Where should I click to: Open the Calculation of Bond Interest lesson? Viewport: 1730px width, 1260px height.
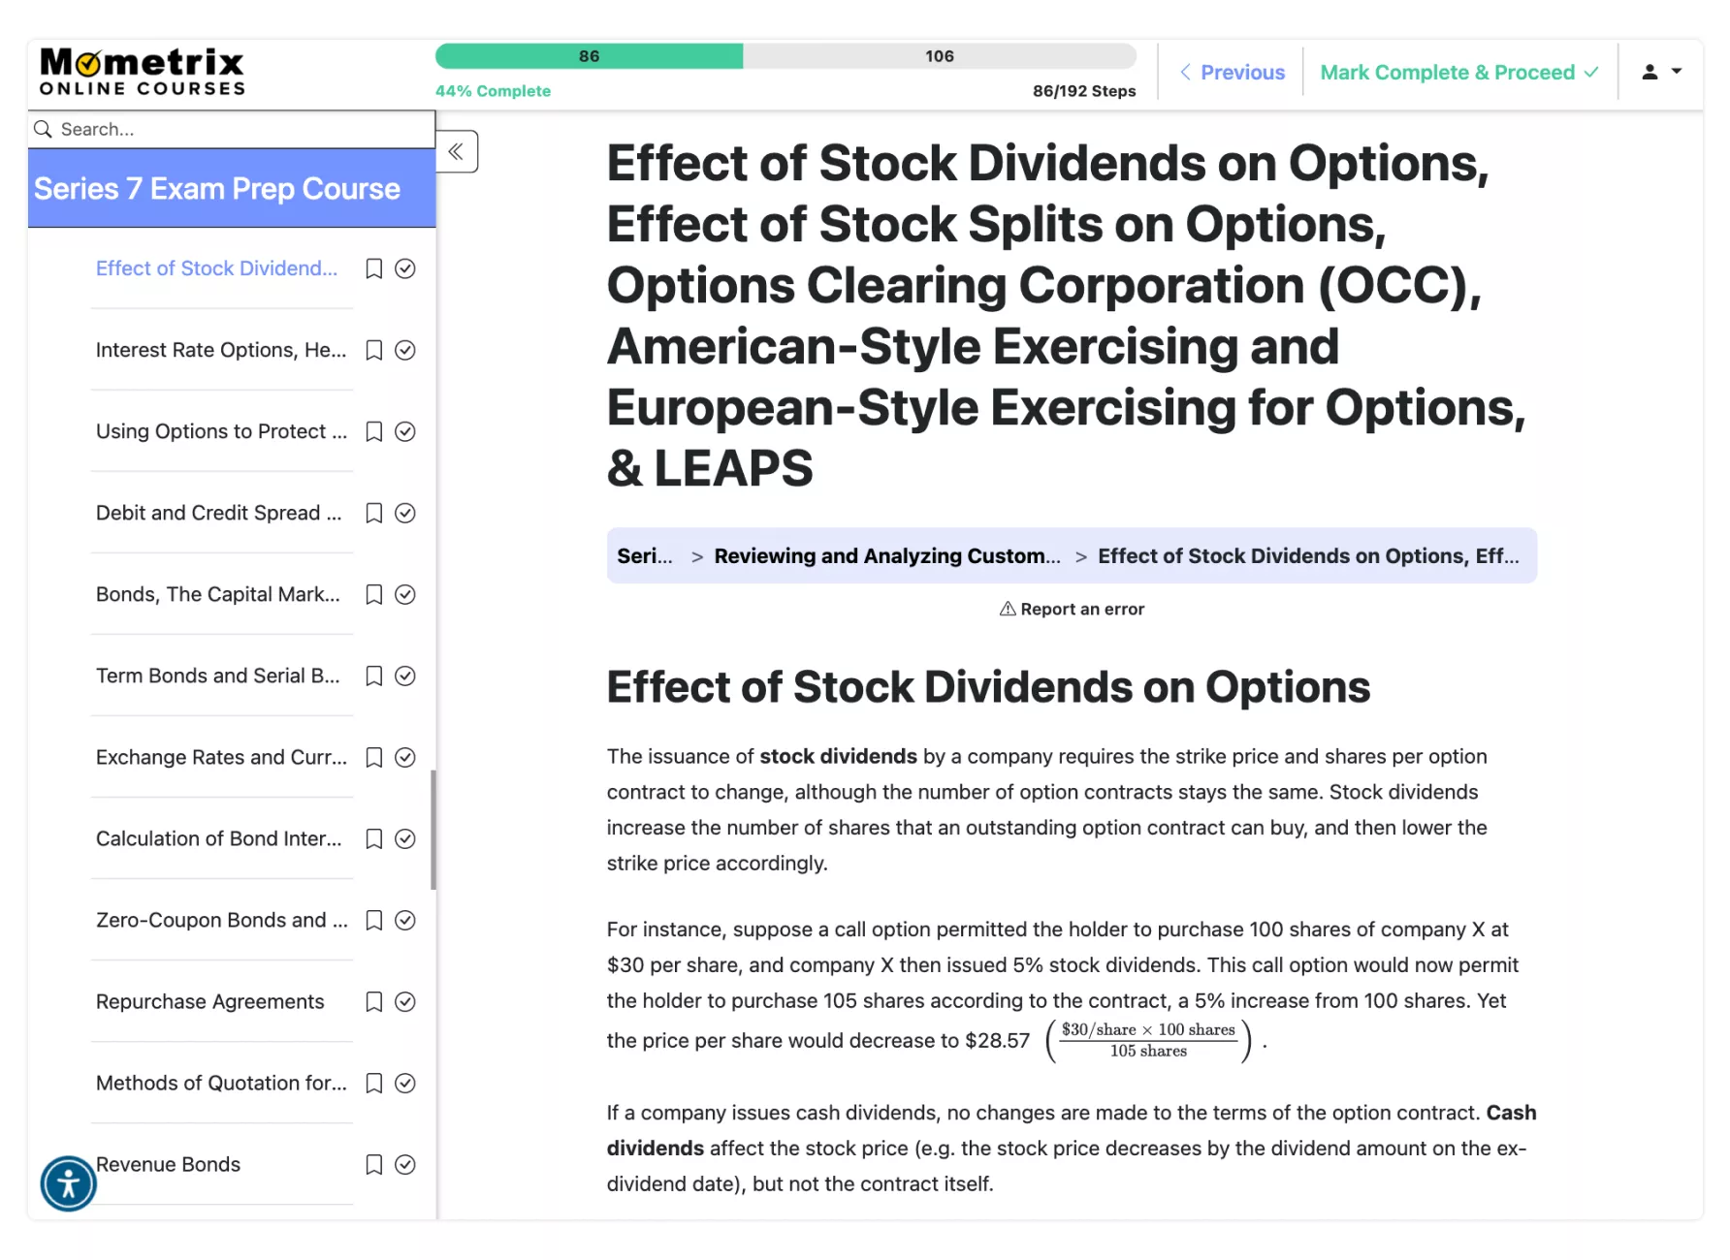219,838
